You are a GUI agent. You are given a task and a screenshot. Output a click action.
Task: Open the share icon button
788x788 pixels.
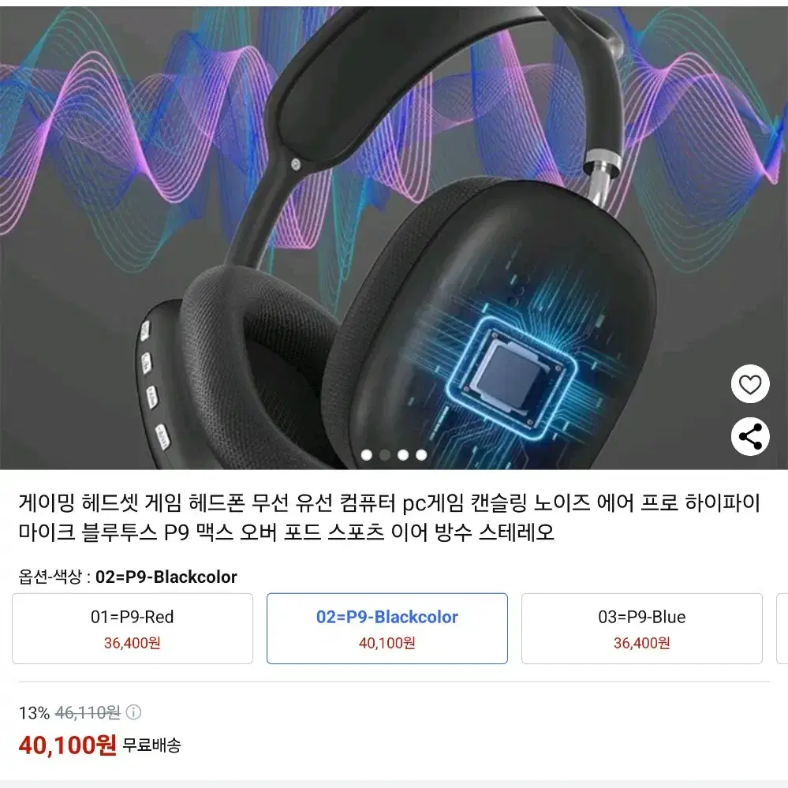pos(750,436)
